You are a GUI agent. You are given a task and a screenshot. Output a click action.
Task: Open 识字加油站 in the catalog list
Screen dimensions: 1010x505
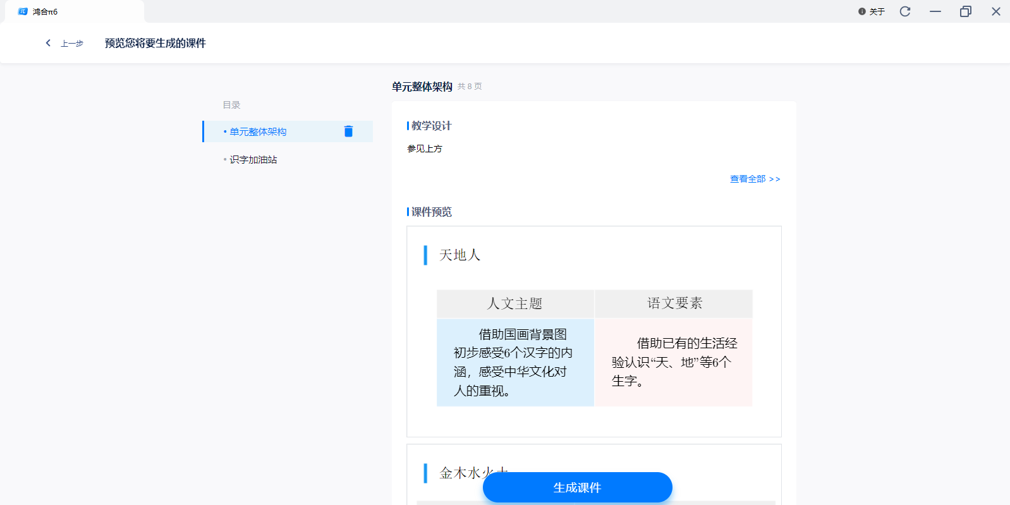click(253, 160)
